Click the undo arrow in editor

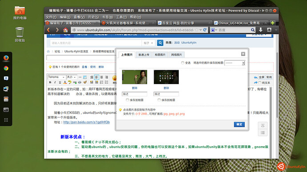point(256,77)
